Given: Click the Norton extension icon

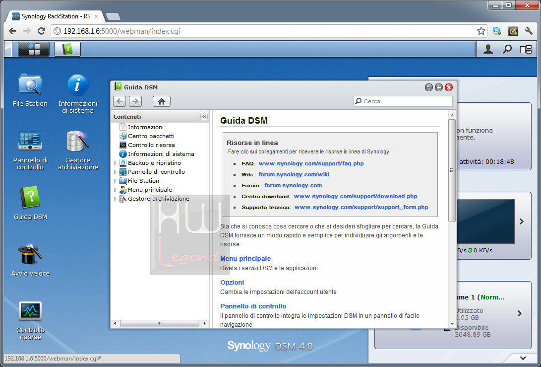Looking at the screenshot, I should coord(513,31).
